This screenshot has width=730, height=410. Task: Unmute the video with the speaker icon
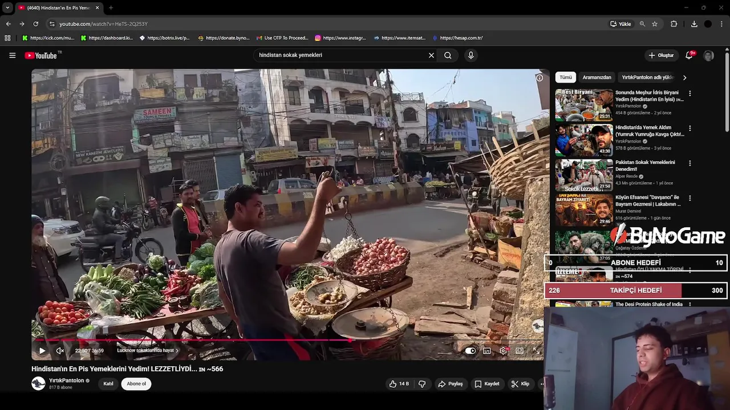click(60, 351)
